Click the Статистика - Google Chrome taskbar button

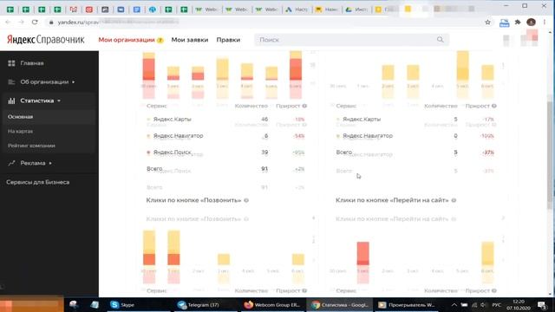[340, 304]
